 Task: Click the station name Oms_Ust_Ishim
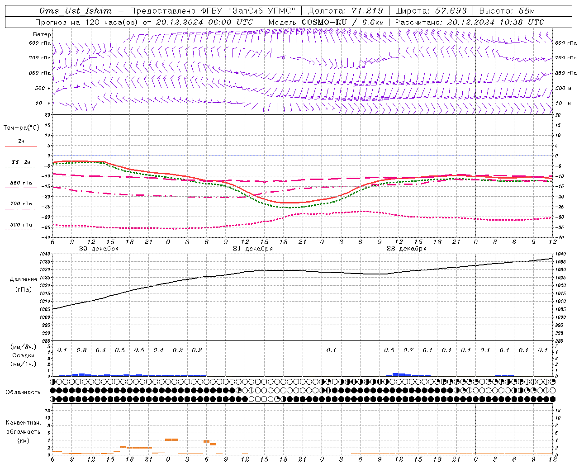pos(76,11)
